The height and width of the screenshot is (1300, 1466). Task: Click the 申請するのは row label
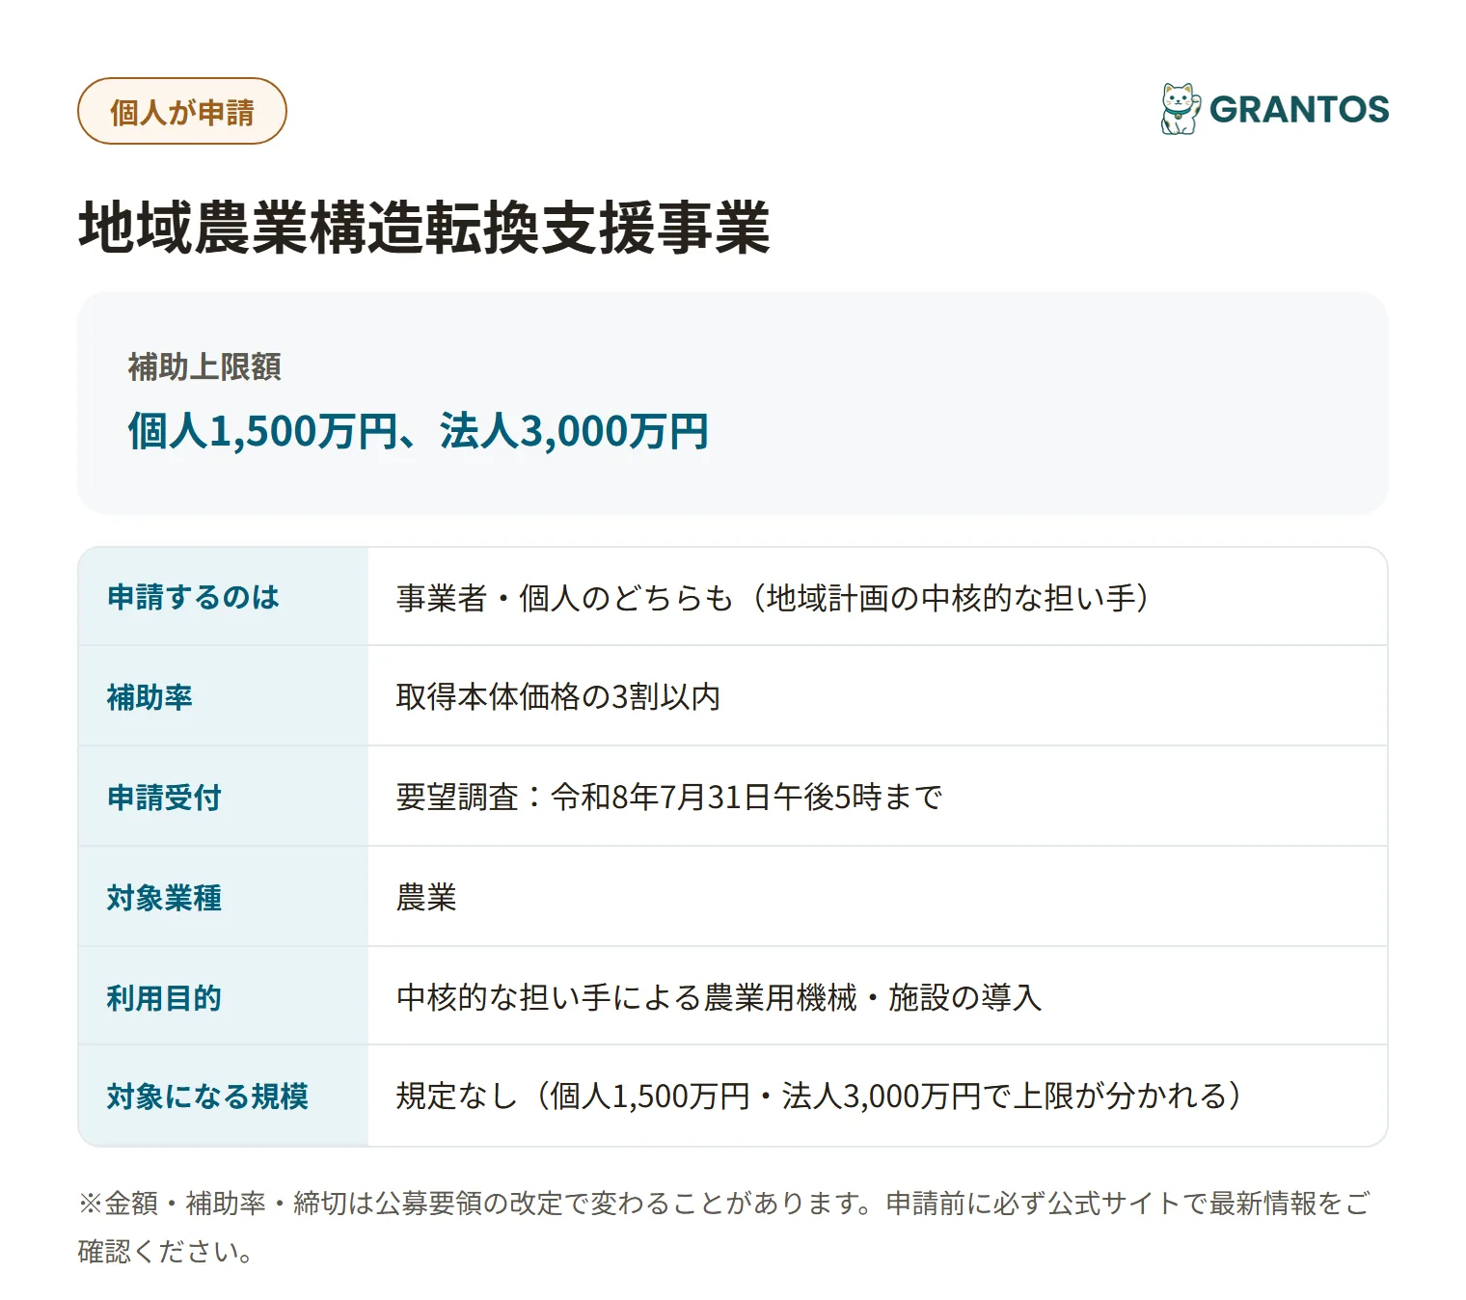(193, 597)
